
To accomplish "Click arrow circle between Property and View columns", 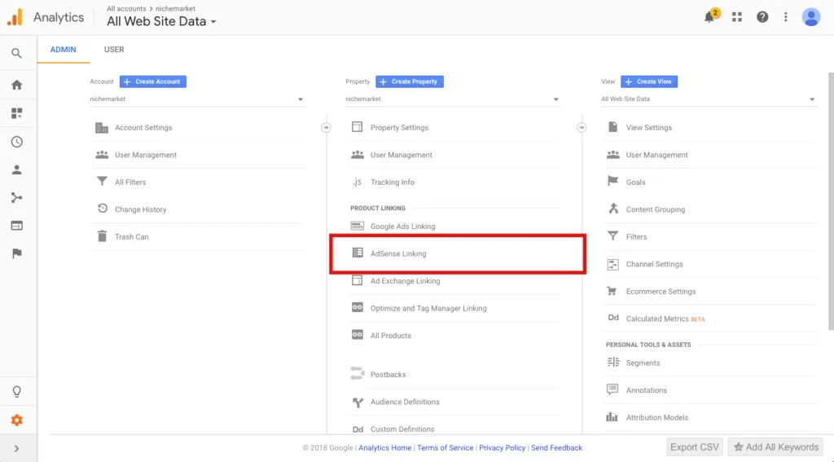I will (582, 128).
